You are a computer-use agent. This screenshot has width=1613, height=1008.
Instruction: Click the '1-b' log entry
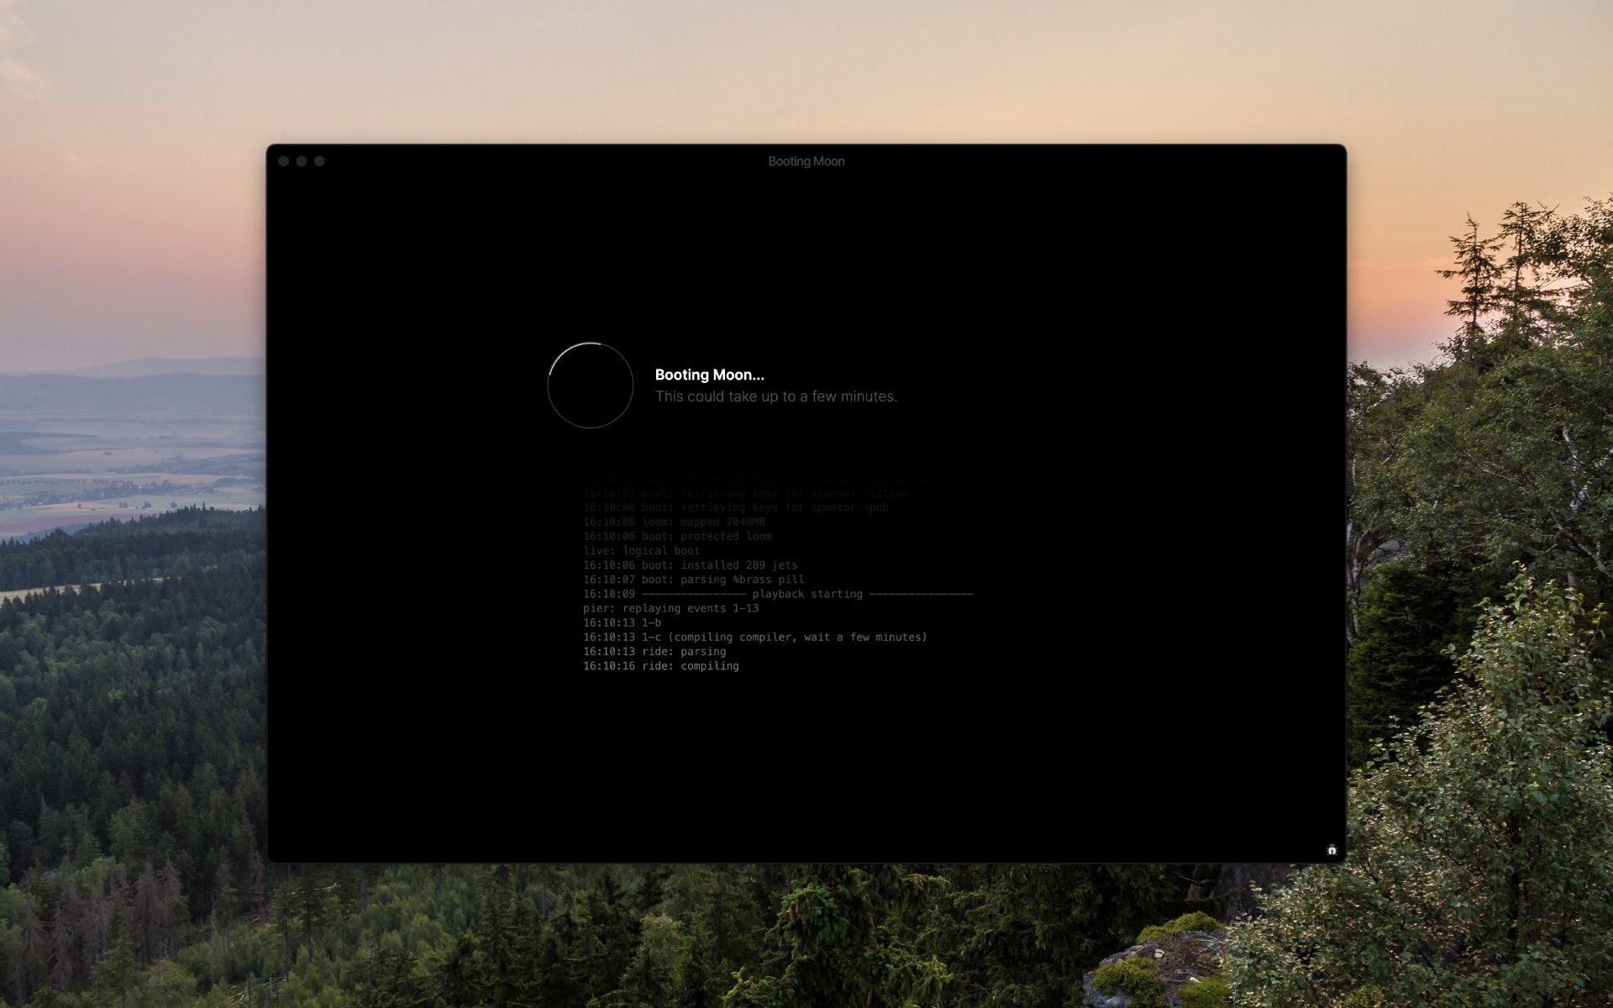pos(622,623)
